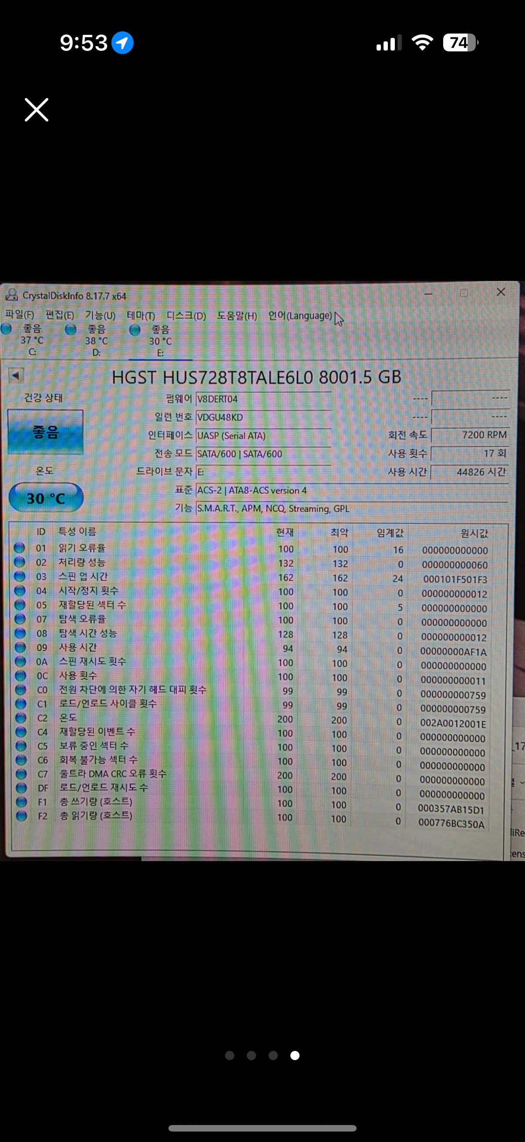Select drive E: health status icon
This screenshot has width=525, height=1142.
pos(135,330)
